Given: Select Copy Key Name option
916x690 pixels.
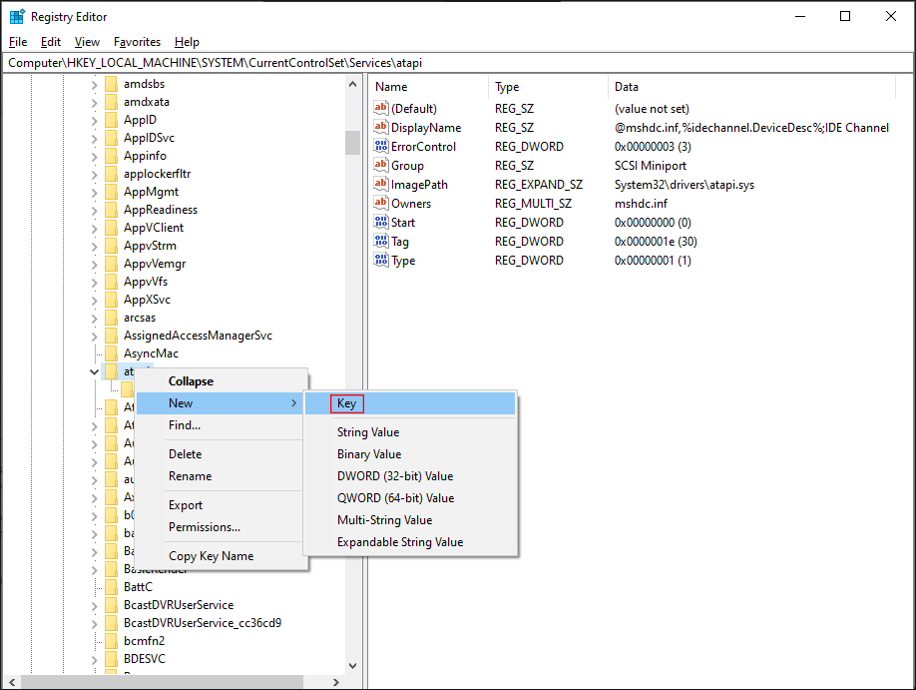Looking at the screenshot, I should click(x=220, y=556).
